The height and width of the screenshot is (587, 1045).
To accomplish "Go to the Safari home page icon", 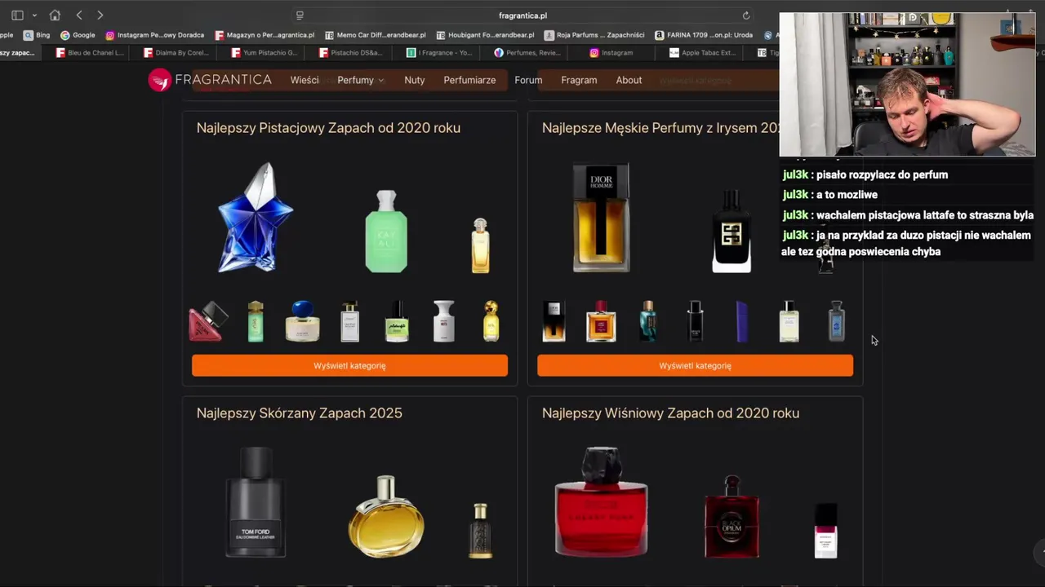I will tap(55, 15).
